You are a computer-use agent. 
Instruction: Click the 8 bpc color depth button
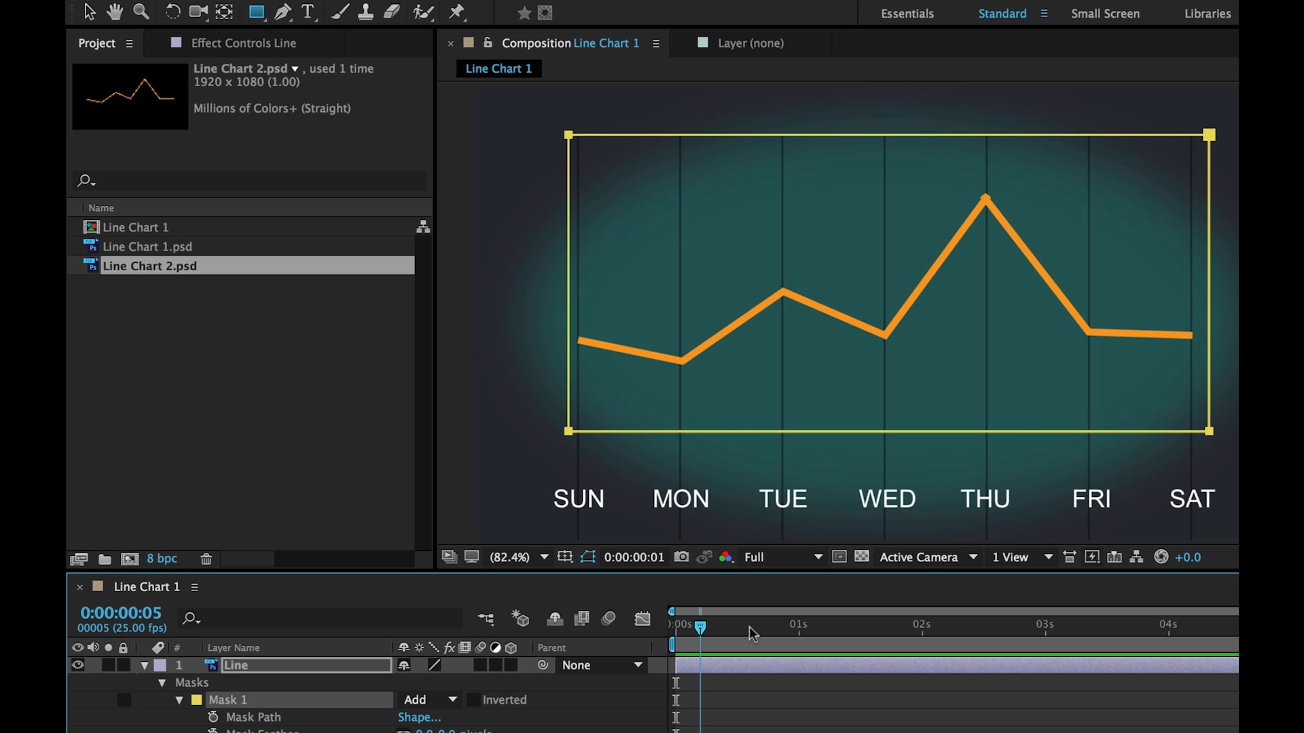[x=162, y=558]
